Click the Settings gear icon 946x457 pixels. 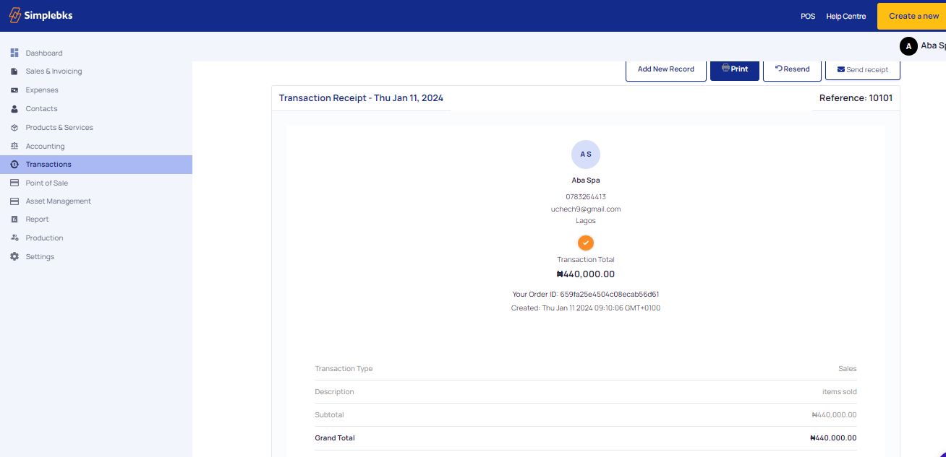click(14, 257)
